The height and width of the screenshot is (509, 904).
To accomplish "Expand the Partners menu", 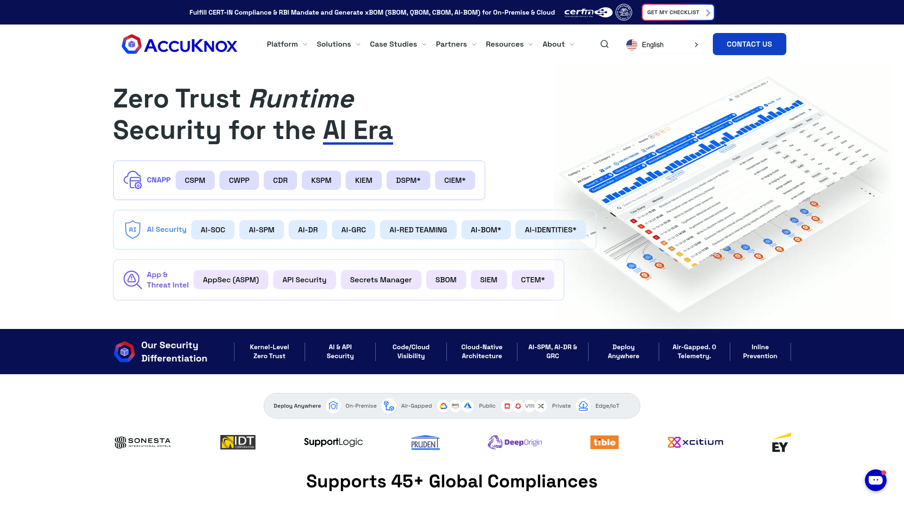I will pyautogui.click(x=456, y=44).
